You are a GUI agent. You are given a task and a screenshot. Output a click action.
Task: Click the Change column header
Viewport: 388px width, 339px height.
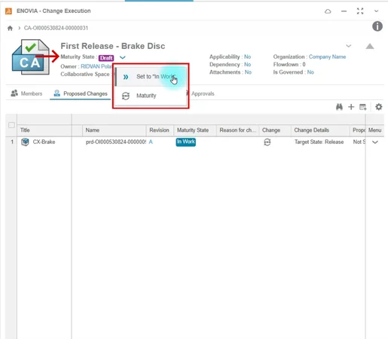pos(271,130)
